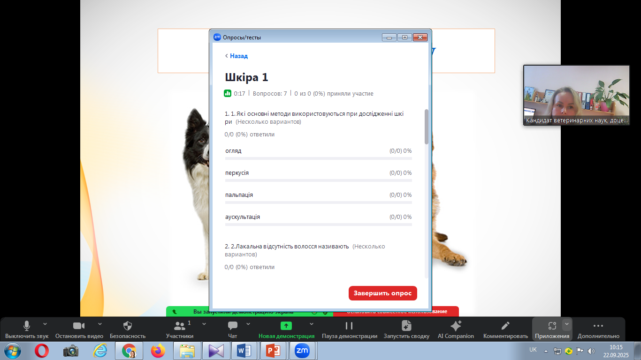The width and height of the screenshot is (641, 360).
Task: Open the camera app in the taskbar
Action: tap(71, 351)
